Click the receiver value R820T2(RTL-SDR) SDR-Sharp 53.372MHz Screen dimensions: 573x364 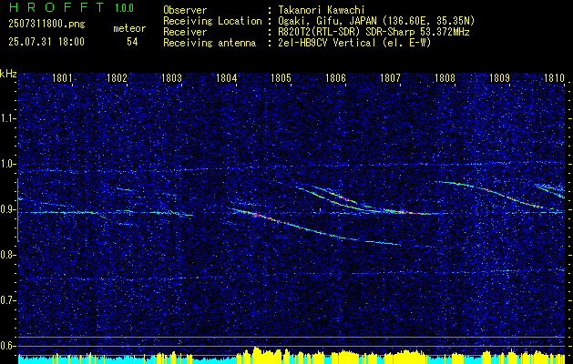(x=373, y=32)
